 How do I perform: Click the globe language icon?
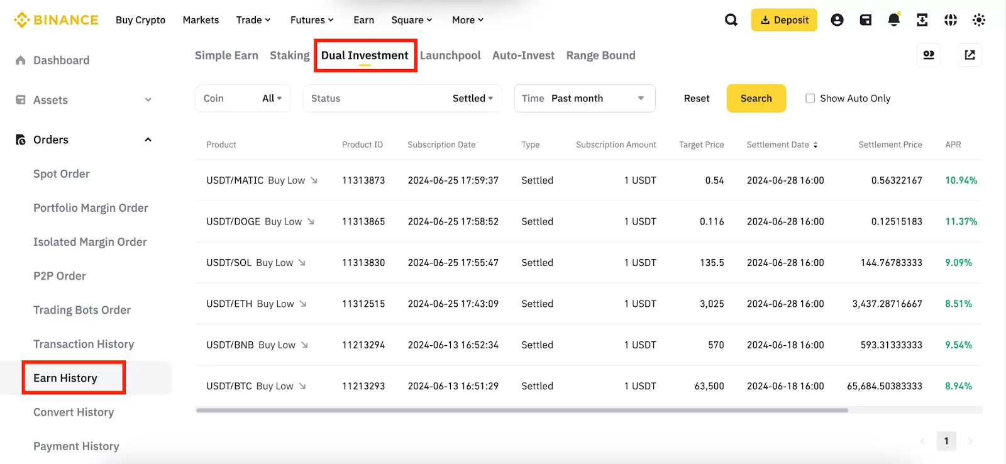click(951, 20)
